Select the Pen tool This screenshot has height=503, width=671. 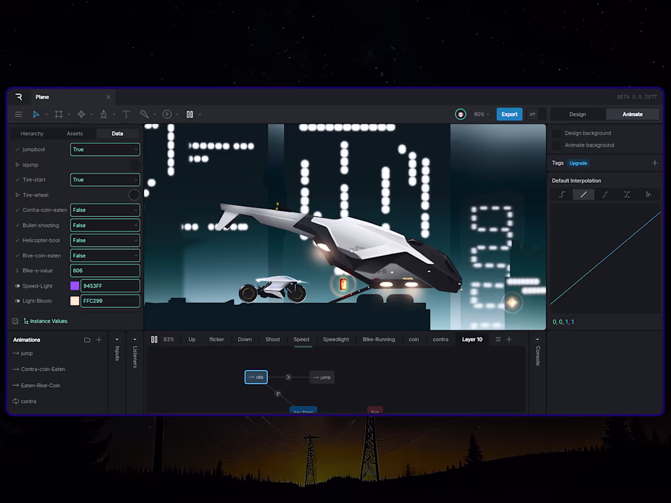point(104,114)
